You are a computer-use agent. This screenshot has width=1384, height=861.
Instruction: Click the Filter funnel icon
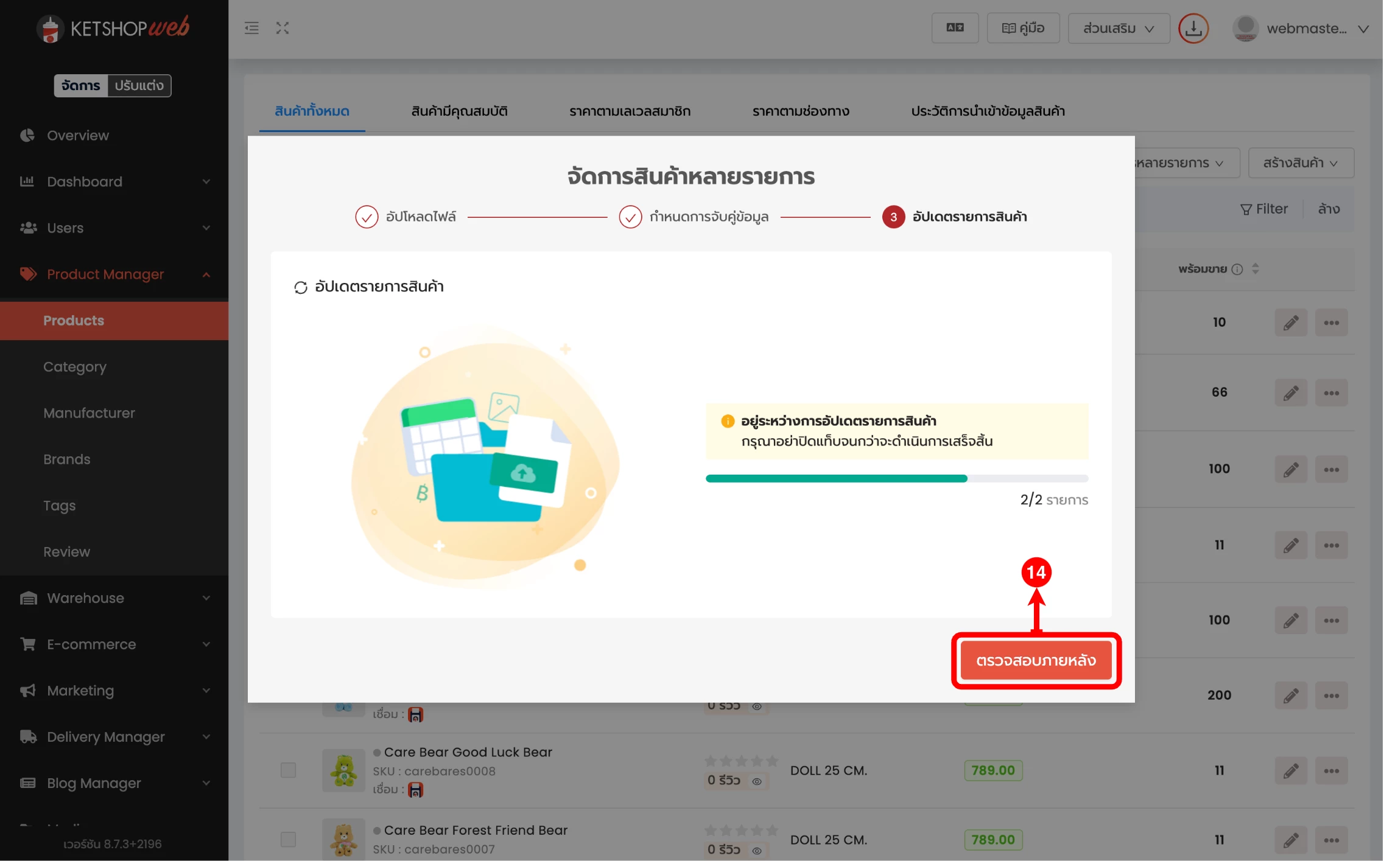point(1246,209)
